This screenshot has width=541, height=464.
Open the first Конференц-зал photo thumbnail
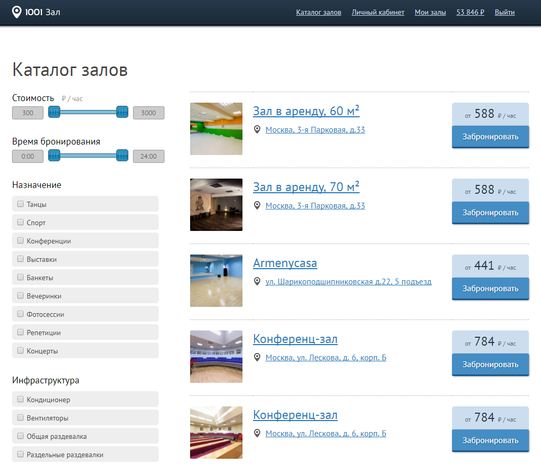tap(216, 357)
